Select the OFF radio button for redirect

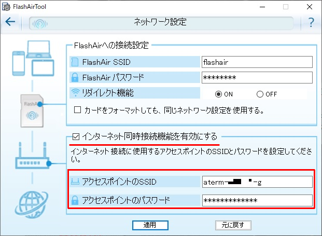tap(260, 94)
